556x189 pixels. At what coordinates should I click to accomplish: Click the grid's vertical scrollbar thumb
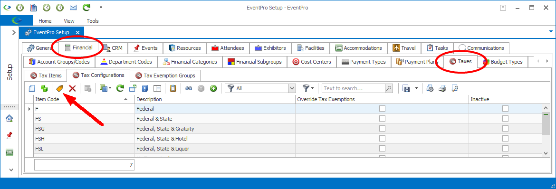tap(546, 123)
